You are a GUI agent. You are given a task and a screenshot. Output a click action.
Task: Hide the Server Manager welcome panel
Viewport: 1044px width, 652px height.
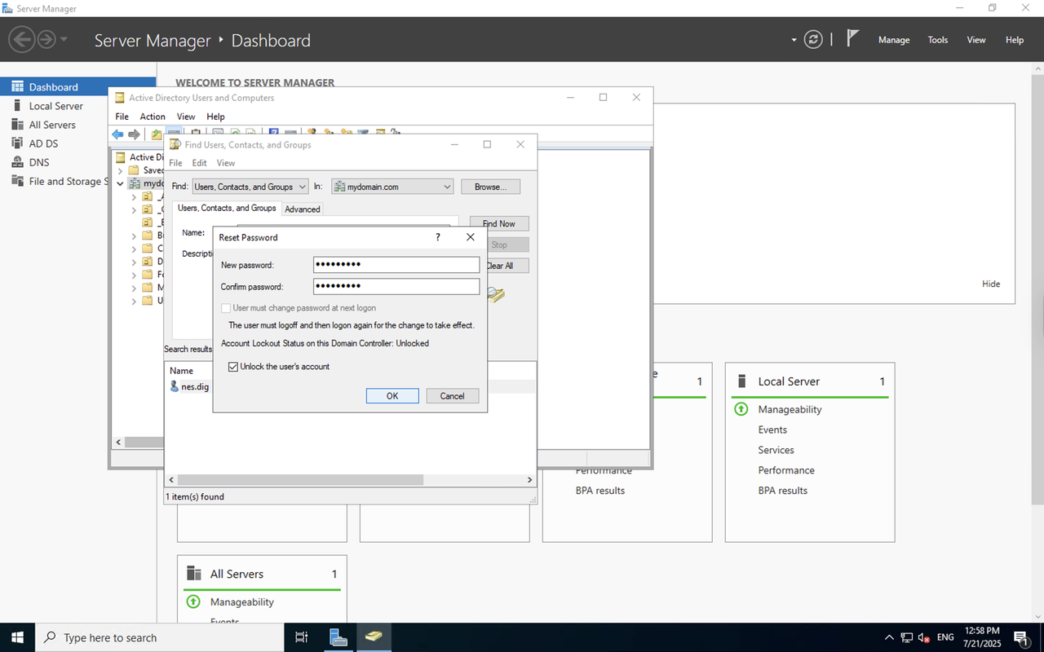(x=991, y=284)
